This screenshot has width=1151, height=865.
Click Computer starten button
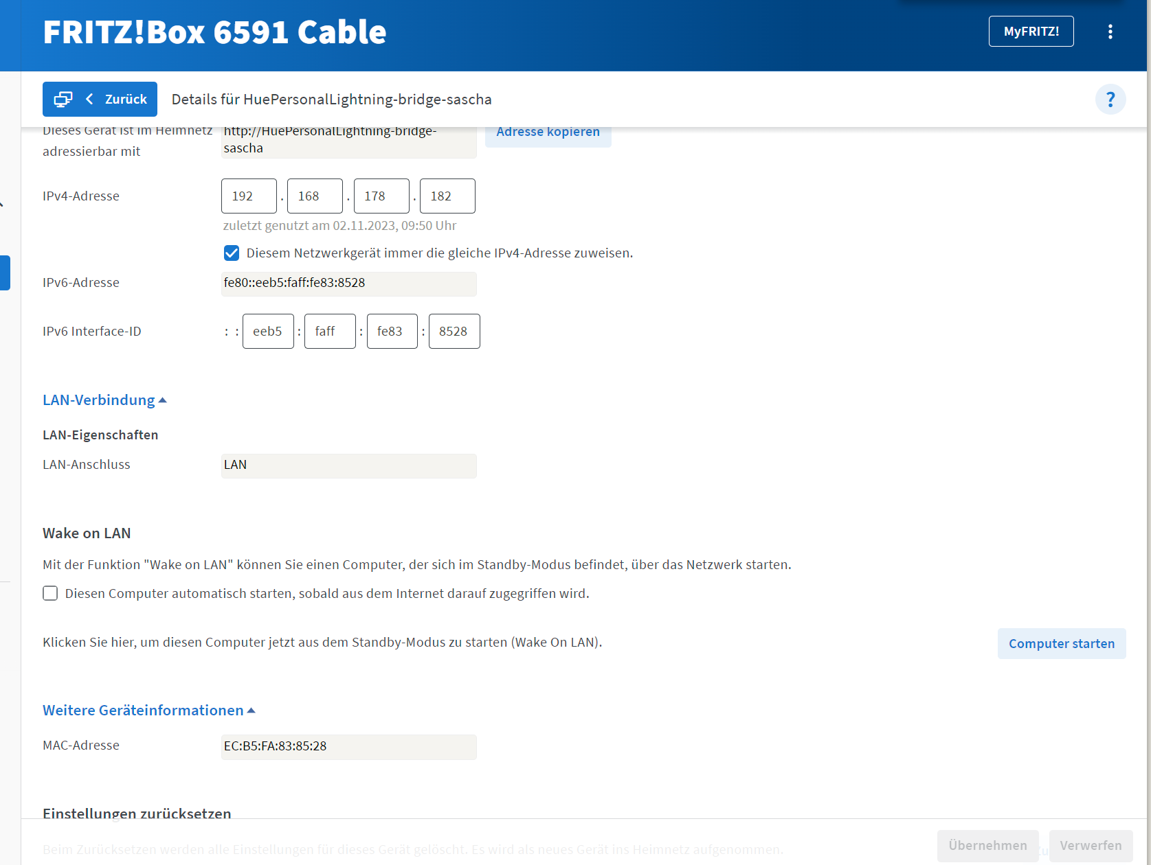point(1062,644)
